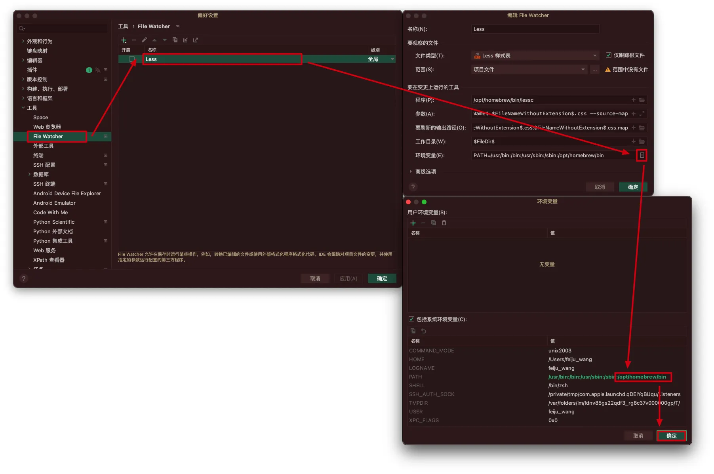Insert macro into 要刷新的输出路径 field

(x=634, y=128)
